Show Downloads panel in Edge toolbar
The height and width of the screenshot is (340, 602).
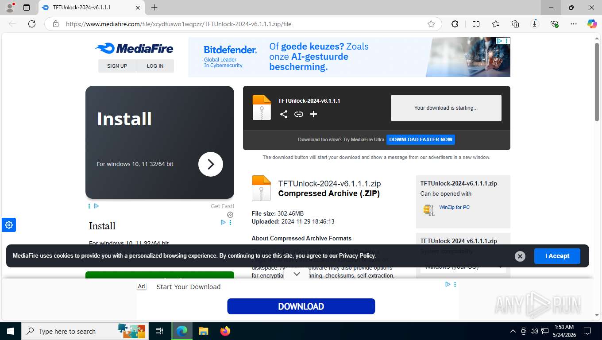pos(535,24)
